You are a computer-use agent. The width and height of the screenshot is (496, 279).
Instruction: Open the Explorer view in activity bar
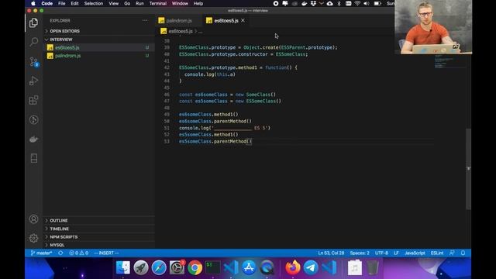[x=33, y=22]
